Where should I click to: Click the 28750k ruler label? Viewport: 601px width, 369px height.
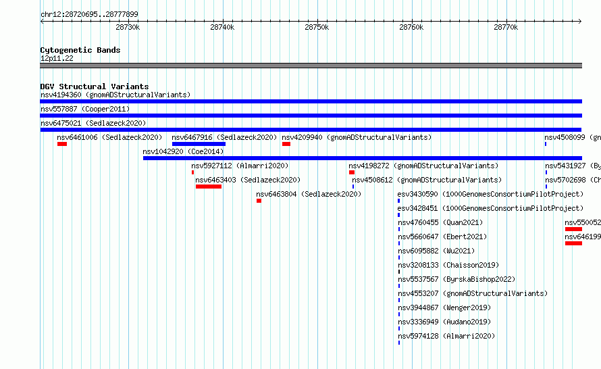point(317,27)
